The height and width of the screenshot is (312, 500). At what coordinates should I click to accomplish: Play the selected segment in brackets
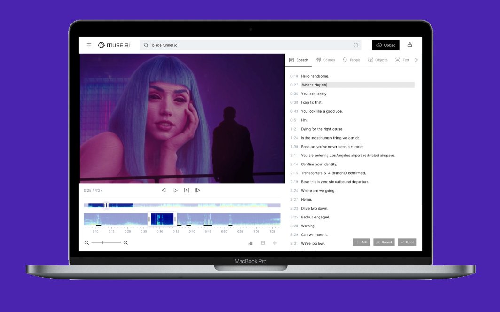pos(187,190)
